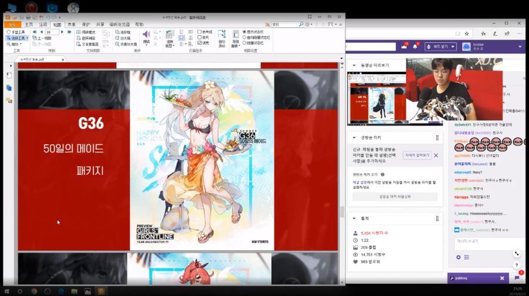Image resolution: width=529 pixels, height=296 pixels.
Task: Jump to first page with double-left arrow
Action: [x=35, y=32]
